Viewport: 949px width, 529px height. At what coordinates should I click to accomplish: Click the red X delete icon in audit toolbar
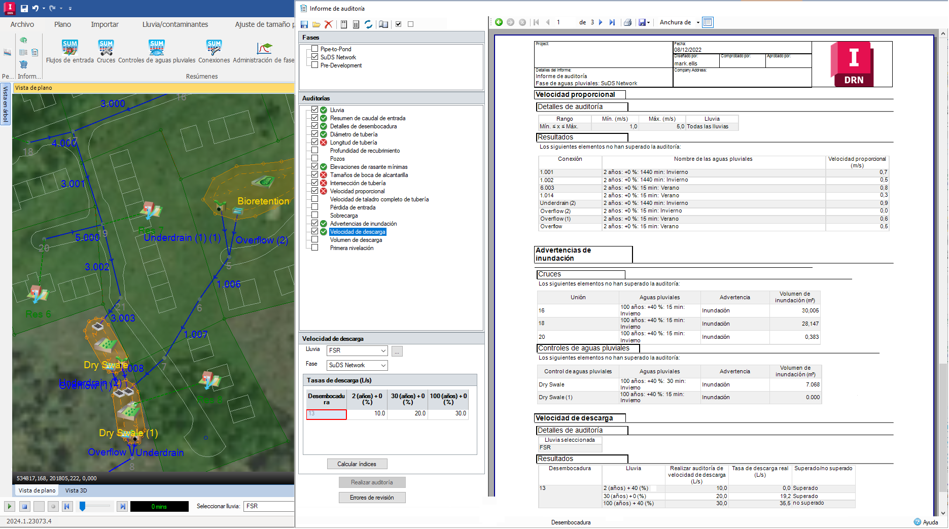tap(329, 24)
